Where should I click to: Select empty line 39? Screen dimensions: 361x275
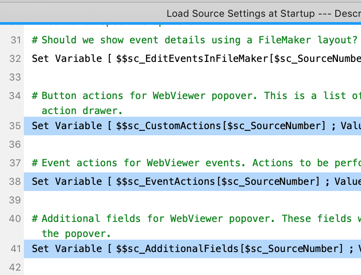click(192, 200)
